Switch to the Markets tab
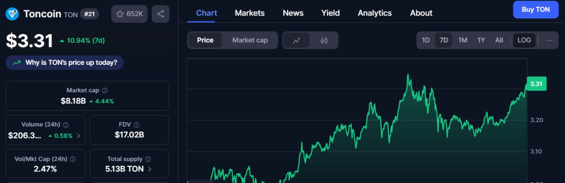 tap(250, 13)
